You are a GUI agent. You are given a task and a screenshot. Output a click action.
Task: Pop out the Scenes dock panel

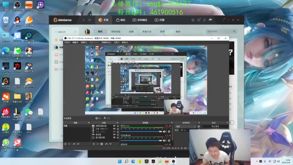coord(89,123)
